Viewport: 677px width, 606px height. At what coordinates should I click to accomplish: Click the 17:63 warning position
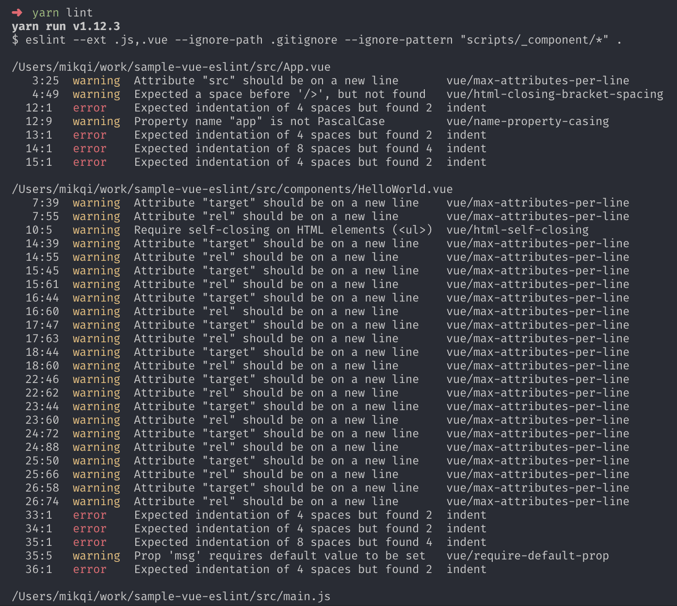pos(42,338)
